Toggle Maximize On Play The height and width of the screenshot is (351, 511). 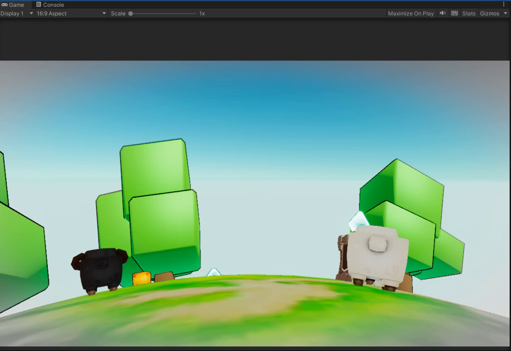[x=411, y=14]
